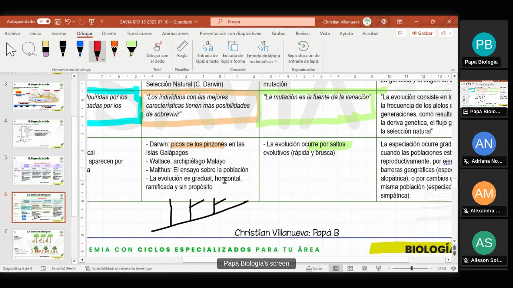513x288 pixels.
Task: Toggle the Autoguardado switch
Action: tap(44, 22)
